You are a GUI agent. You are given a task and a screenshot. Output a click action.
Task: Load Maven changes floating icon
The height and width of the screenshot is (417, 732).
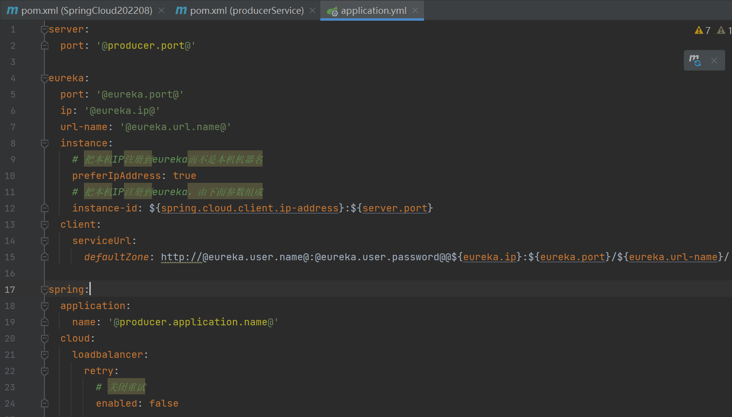[695, 60]
